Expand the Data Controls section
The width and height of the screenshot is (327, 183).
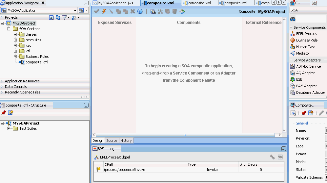(x=16, y=87)
